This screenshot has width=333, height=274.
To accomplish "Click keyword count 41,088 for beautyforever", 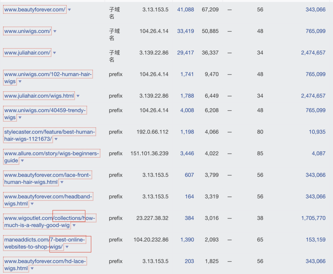I will coord(185,10).
